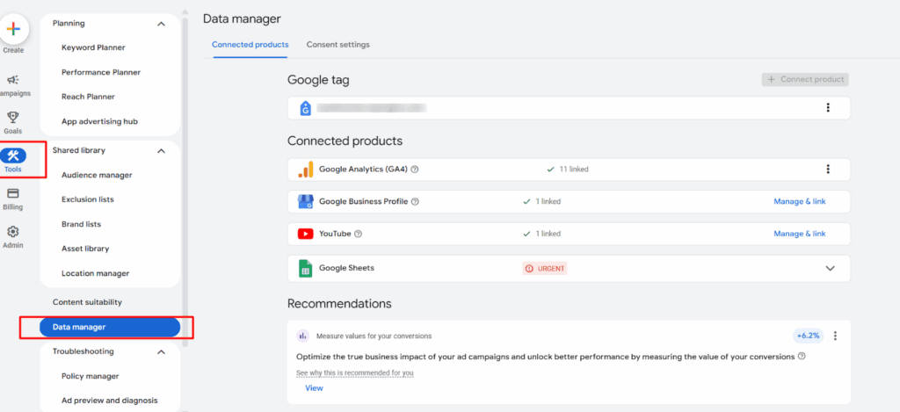This screenshot has width=900, height=412.
Task: Open the recommendation three-dot menu
Action: click(x=835, y=336)
